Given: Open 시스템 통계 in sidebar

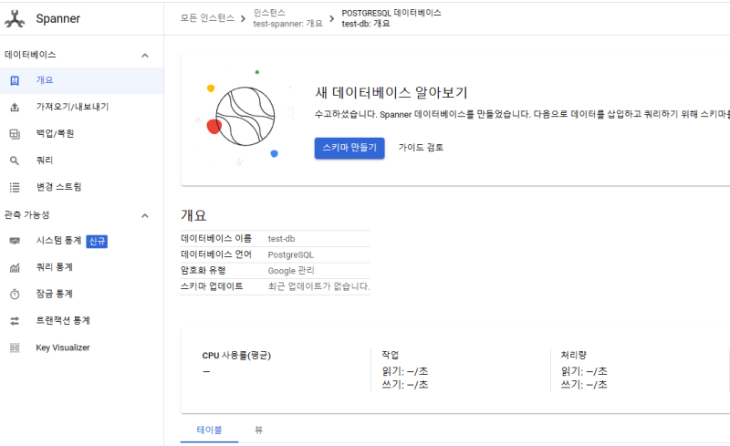Looking at the screenshot, I should click(81, 241).
